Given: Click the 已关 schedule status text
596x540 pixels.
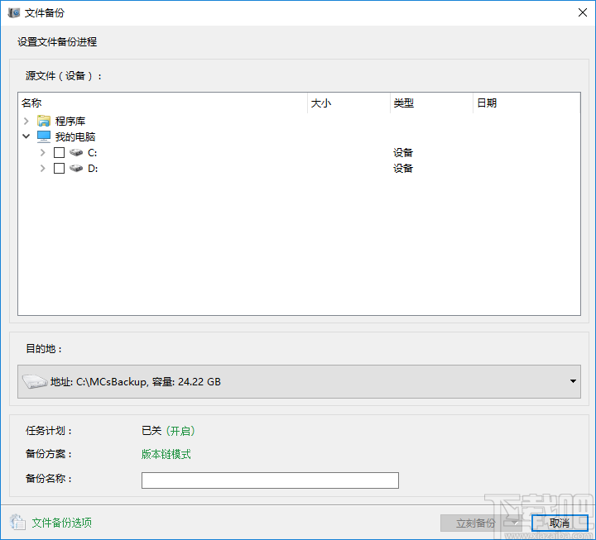Looking at the screenshot, I should coord(151,431).
